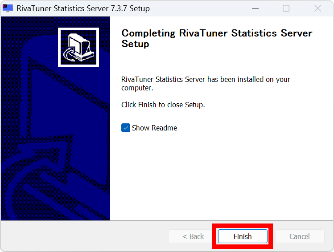Click the "Click Finish to close Setup." text
The image size is (334, 252).
click(163, 105)
